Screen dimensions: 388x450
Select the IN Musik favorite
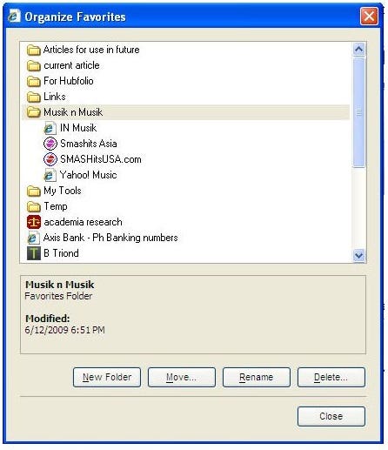tap(78, 128)
